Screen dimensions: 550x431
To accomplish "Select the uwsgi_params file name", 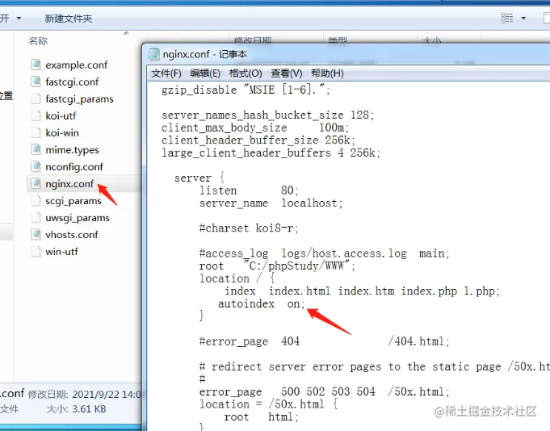I will (78, 218).
